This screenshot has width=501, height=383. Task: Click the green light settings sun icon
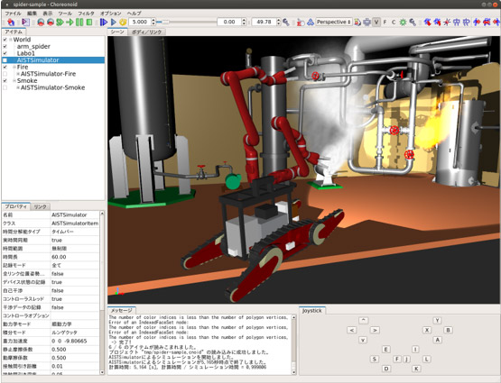(x=403, y=22)
